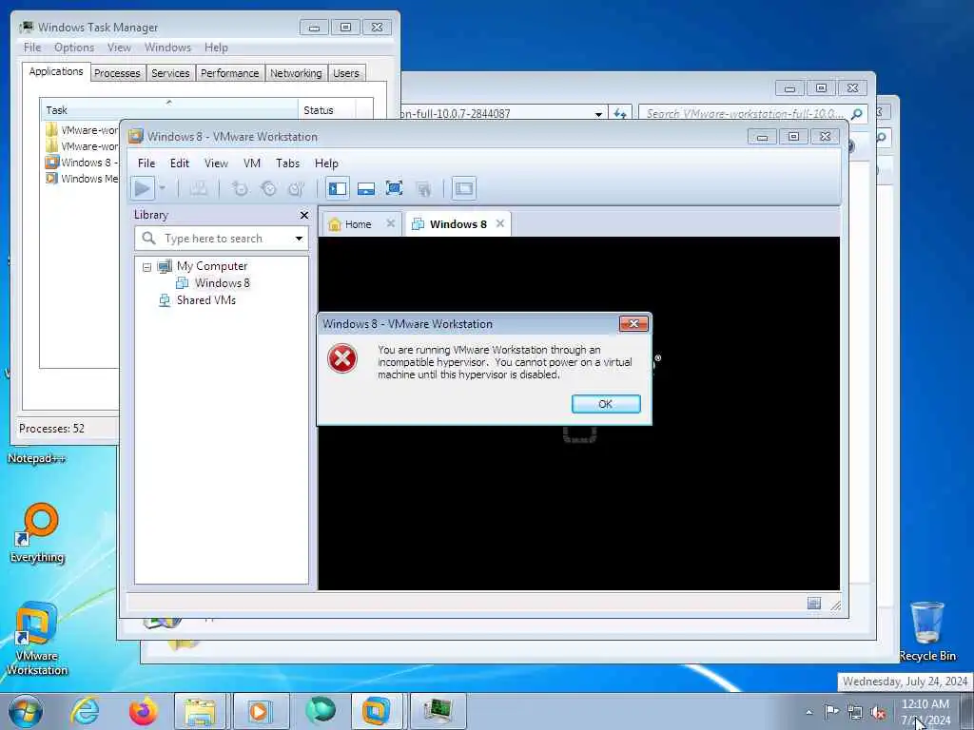Open Task Manager's Windows menu
974x730 pixels.
pyautogui.click(x=167, y=48)
